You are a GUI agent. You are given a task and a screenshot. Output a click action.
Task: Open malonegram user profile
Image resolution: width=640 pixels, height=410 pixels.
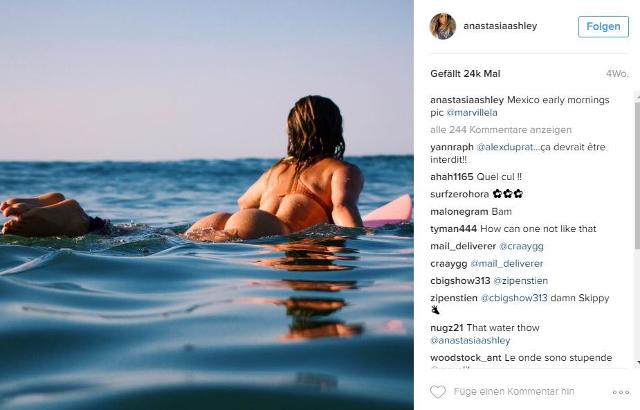(459, 211)
